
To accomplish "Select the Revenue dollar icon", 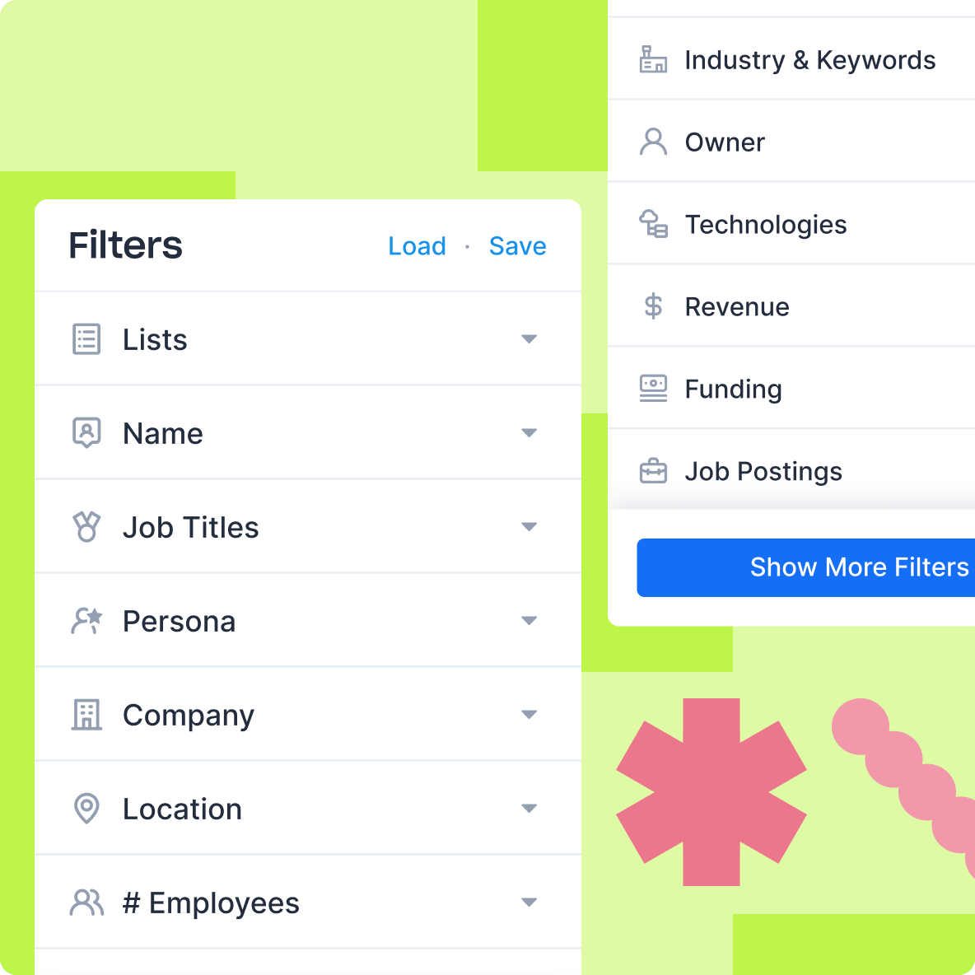I will tap(653, 306).
